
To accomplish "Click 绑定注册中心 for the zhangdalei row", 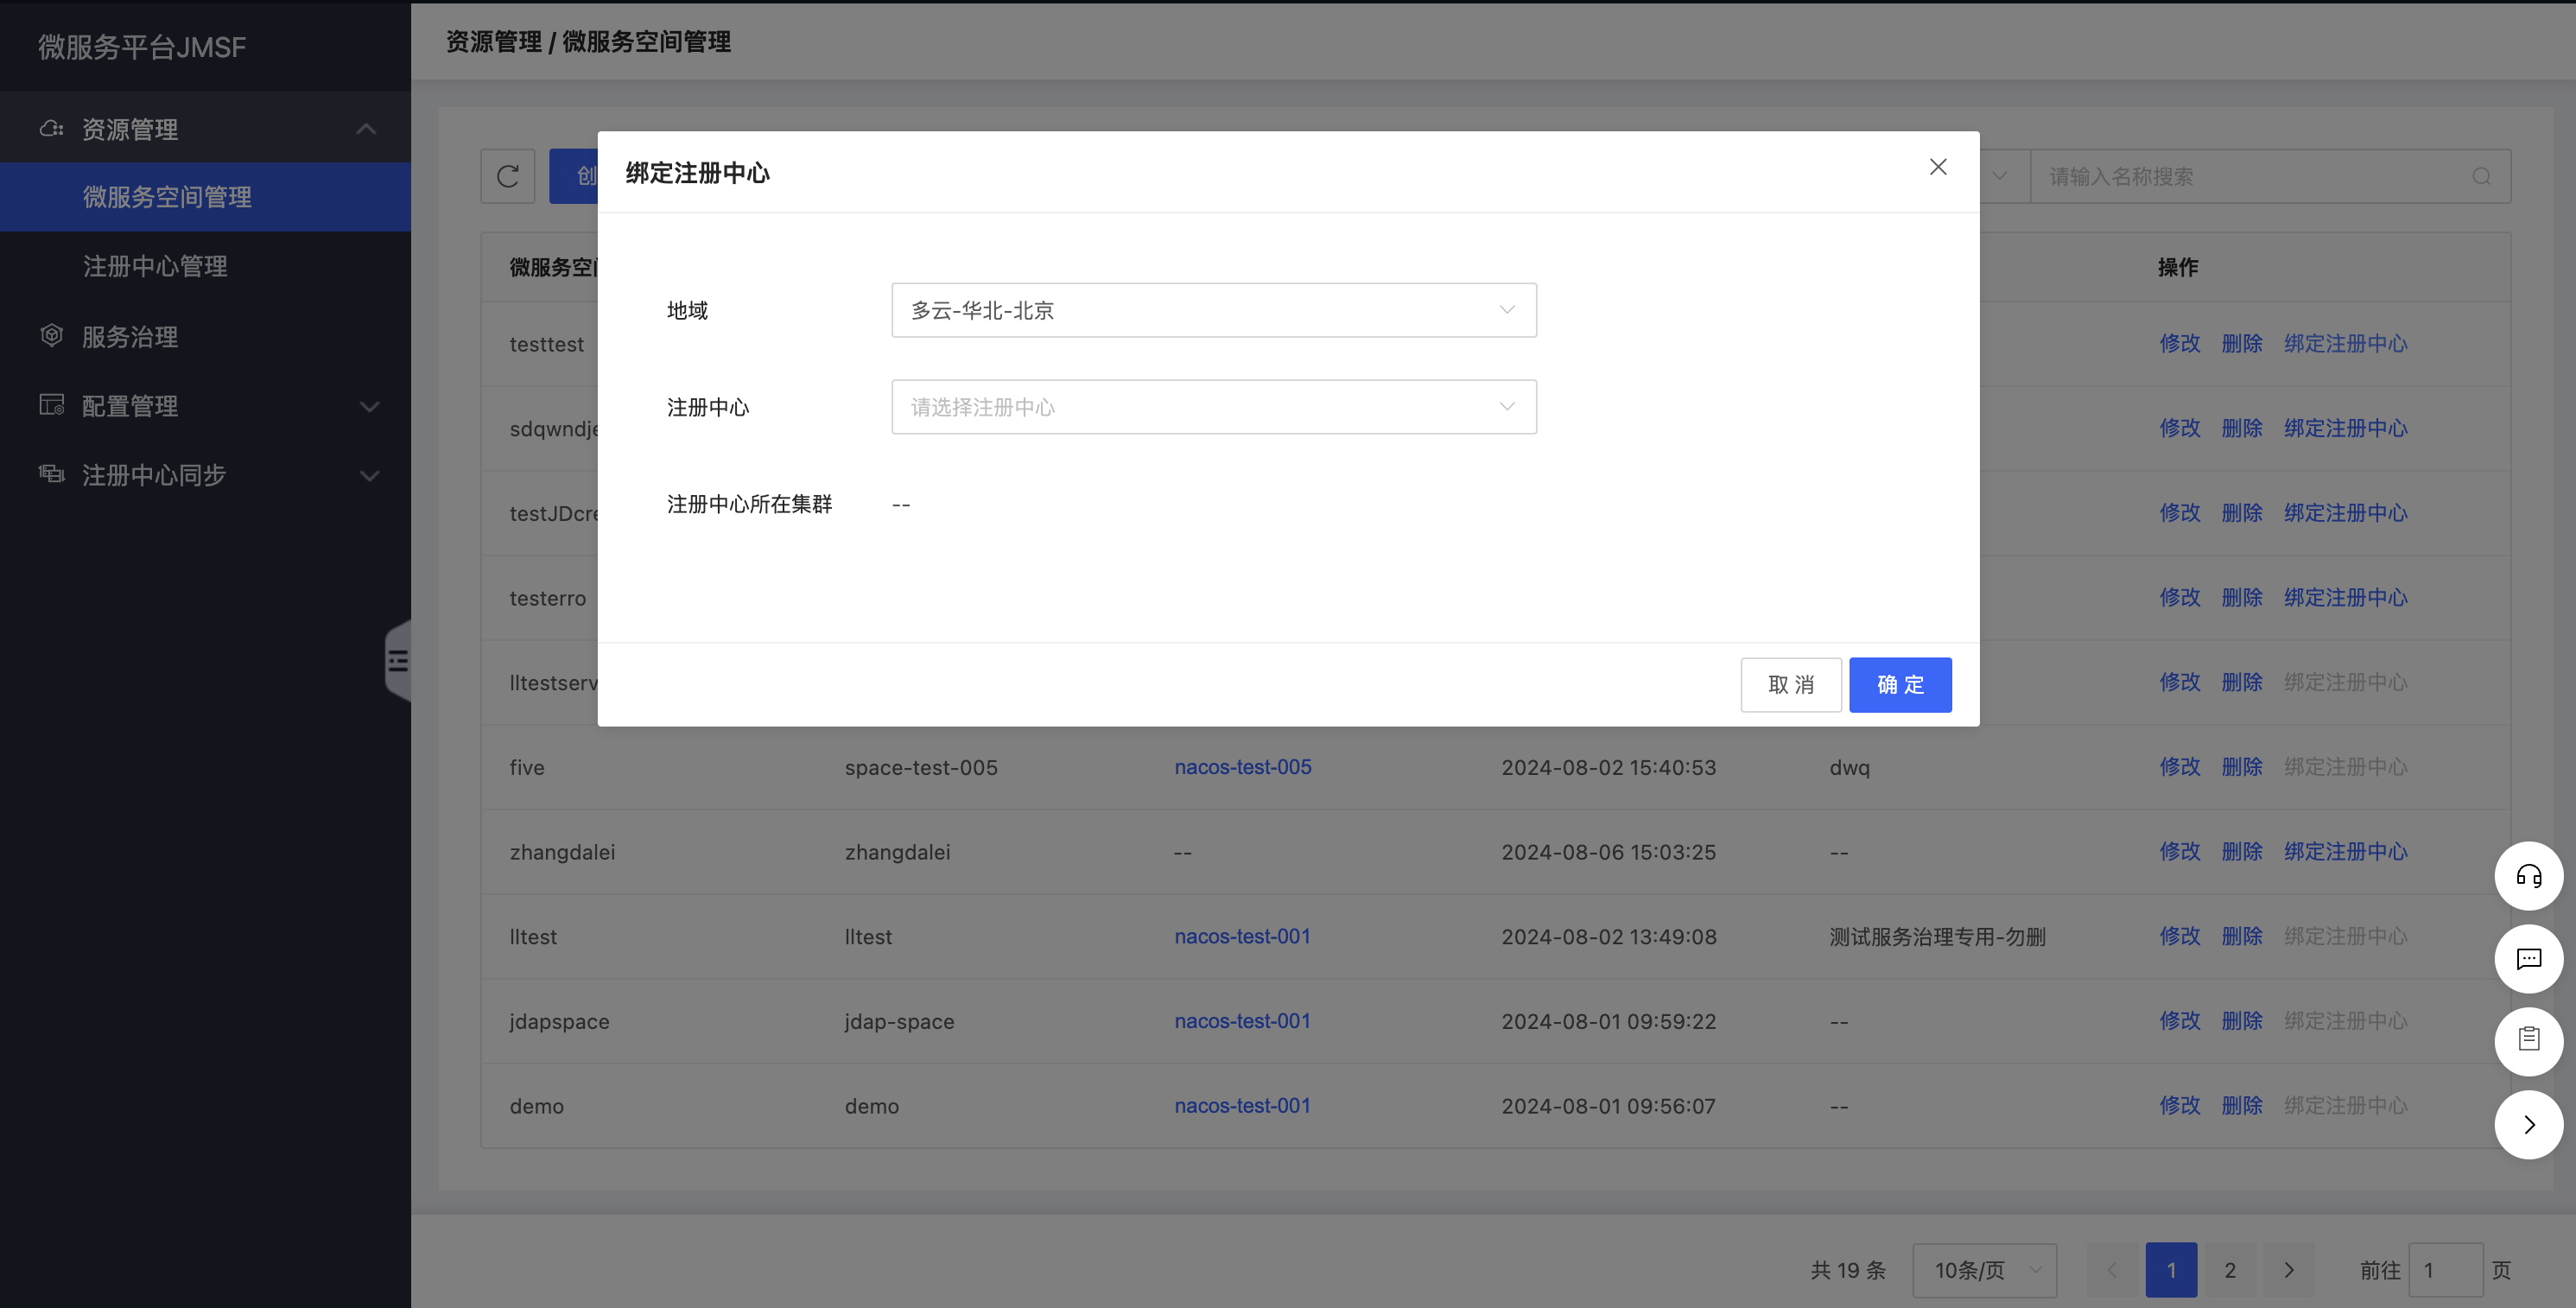I will 2345,851.
